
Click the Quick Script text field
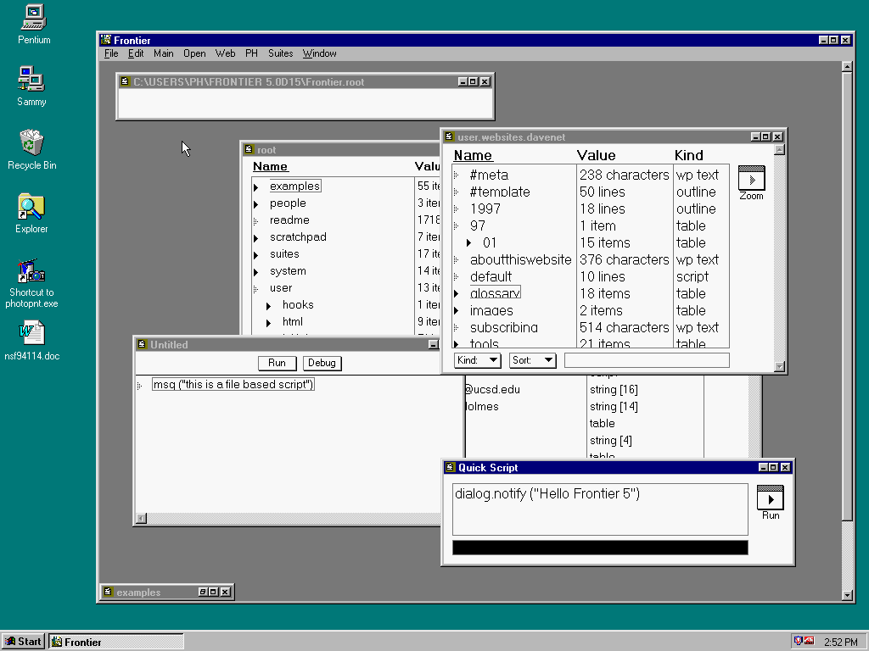[600, 509]
